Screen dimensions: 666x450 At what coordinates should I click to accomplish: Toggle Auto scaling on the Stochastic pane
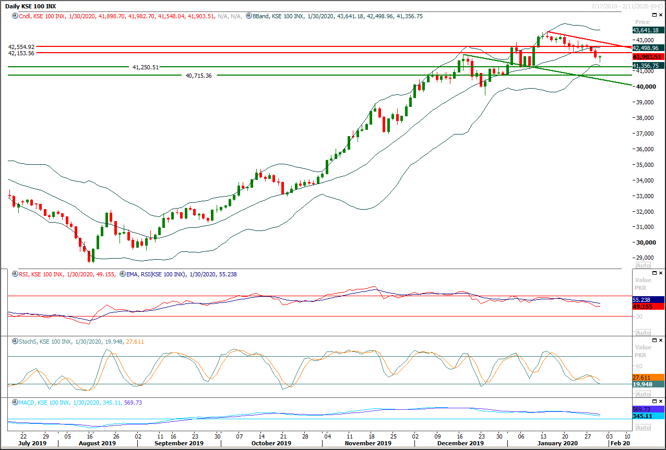point(643,394)
